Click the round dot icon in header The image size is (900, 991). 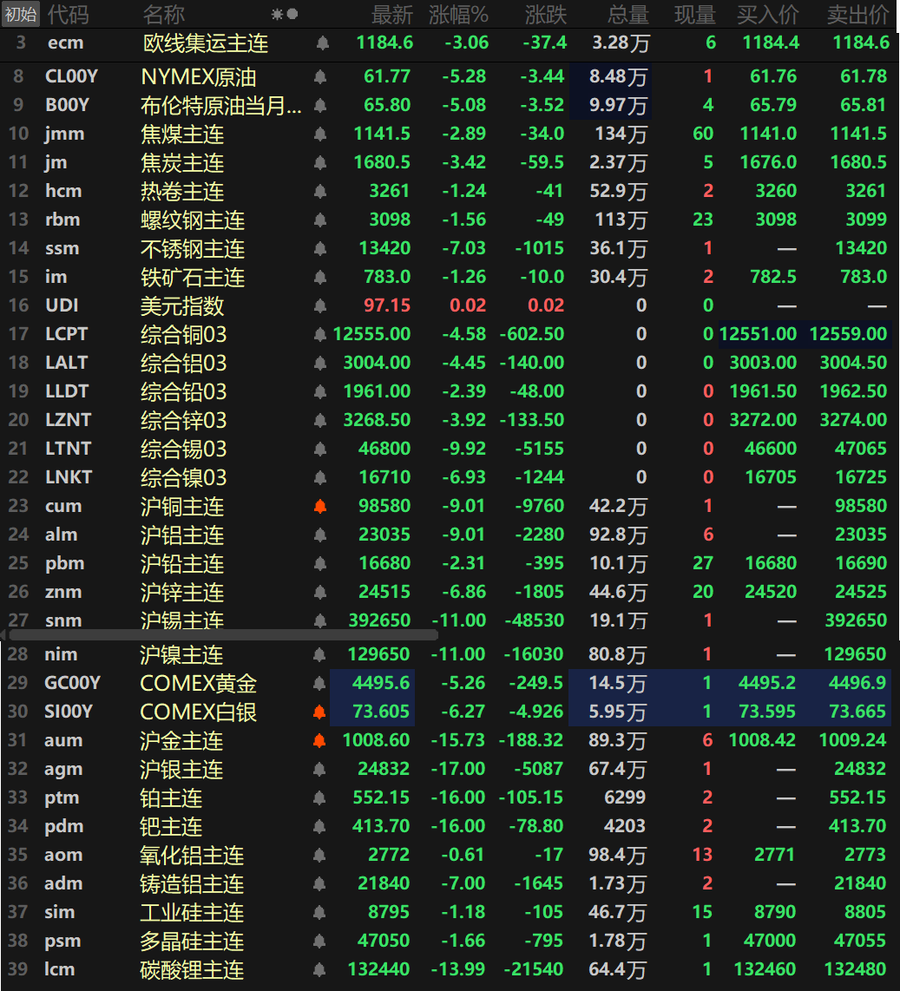(x=292, y=14)
